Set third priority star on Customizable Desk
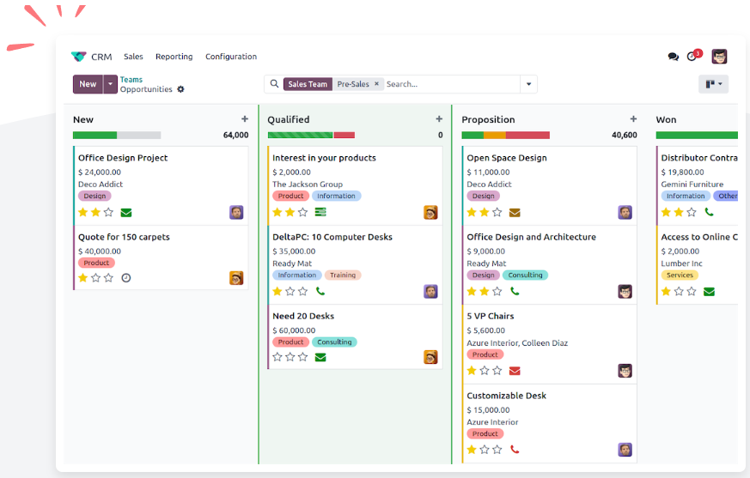Screen dimensions: 750x478 click(497, 450)
